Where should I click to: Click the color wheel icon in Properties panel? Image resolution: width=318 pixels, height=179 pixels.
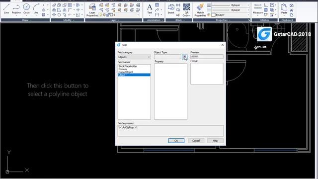(x=209, y=15)
